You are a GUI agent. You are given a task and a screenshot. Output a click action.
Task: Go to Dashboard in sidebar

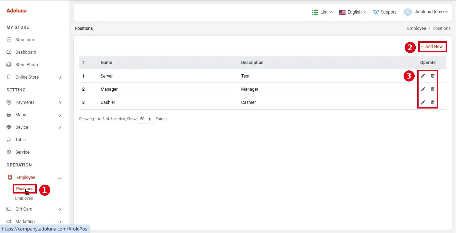click(x=26, y=52)
